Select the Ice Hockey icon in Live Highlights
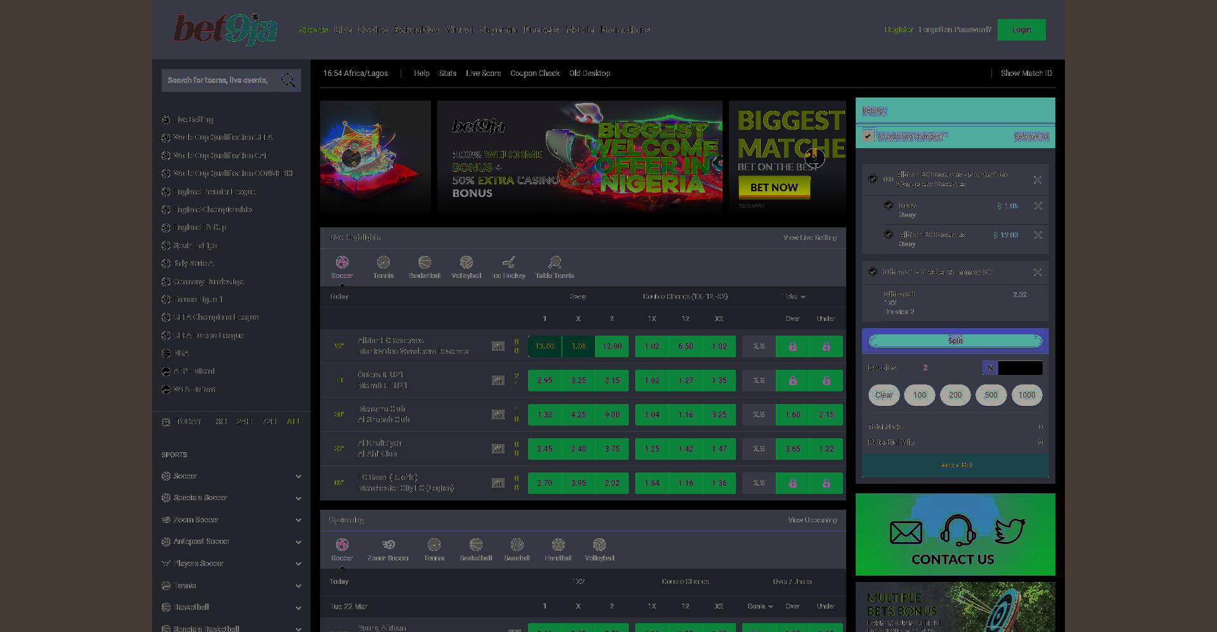 (x=508, y=262)
